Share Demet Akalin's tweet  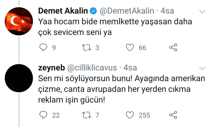click(173, 48)
